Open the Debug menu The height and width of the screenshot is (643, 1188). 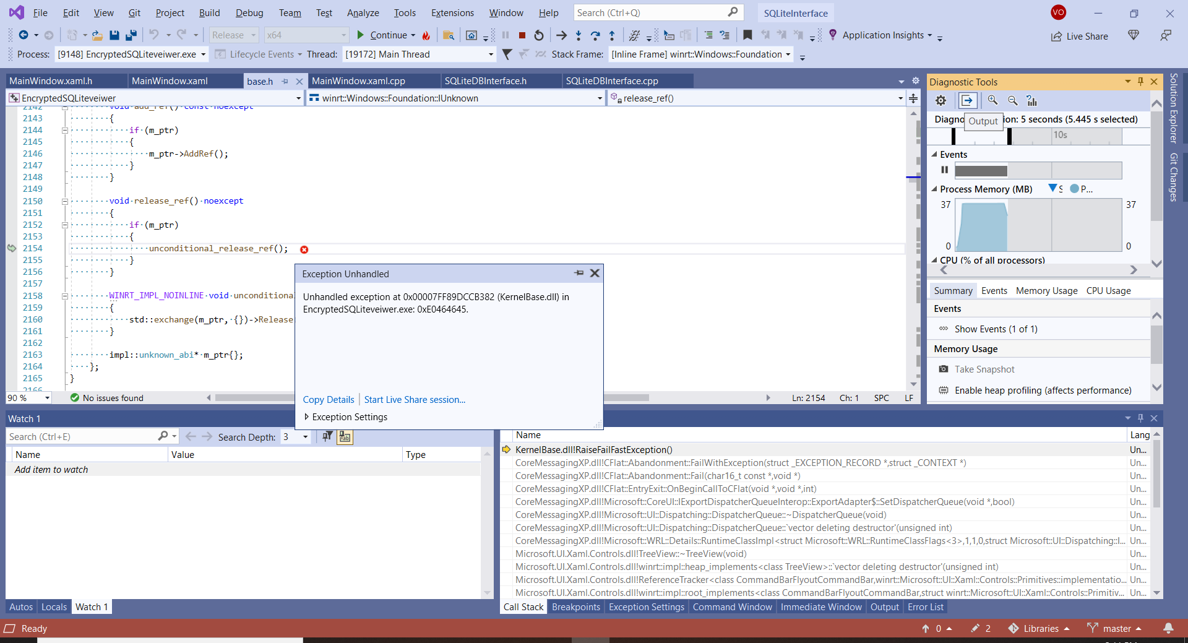[x=249, y=12]
